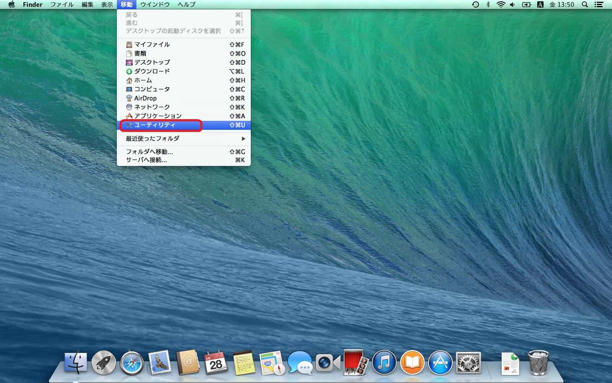Open App Store icon in Dock
Screen dimensions: 612x383
[440, 363]
